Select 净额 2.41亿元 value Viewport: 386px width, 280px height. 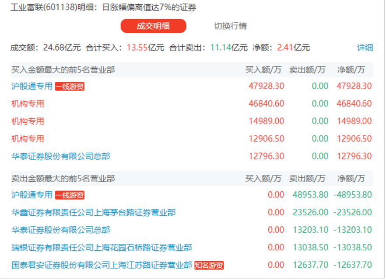click(293, 48)
